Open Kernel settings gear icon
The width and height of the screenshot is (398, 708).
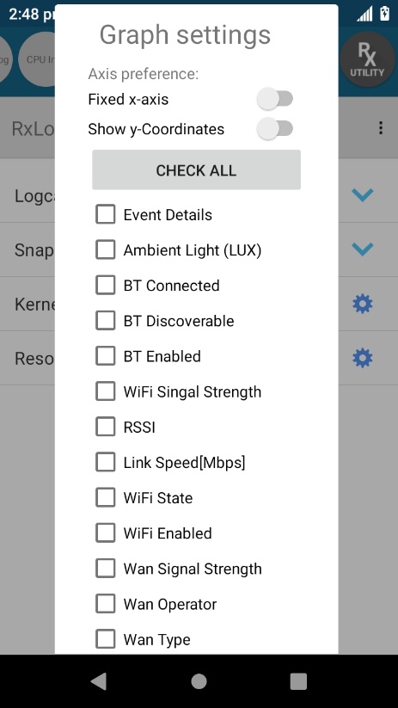tap(363, 304)
